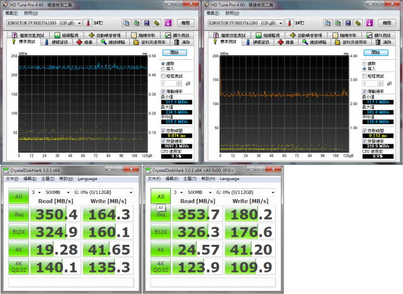Select 寫入 radio in read-test HD Tune window

163,69
